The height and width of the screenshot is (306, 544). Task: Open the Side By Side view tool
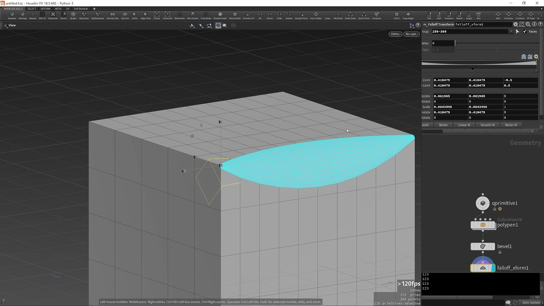pos(113,15)
